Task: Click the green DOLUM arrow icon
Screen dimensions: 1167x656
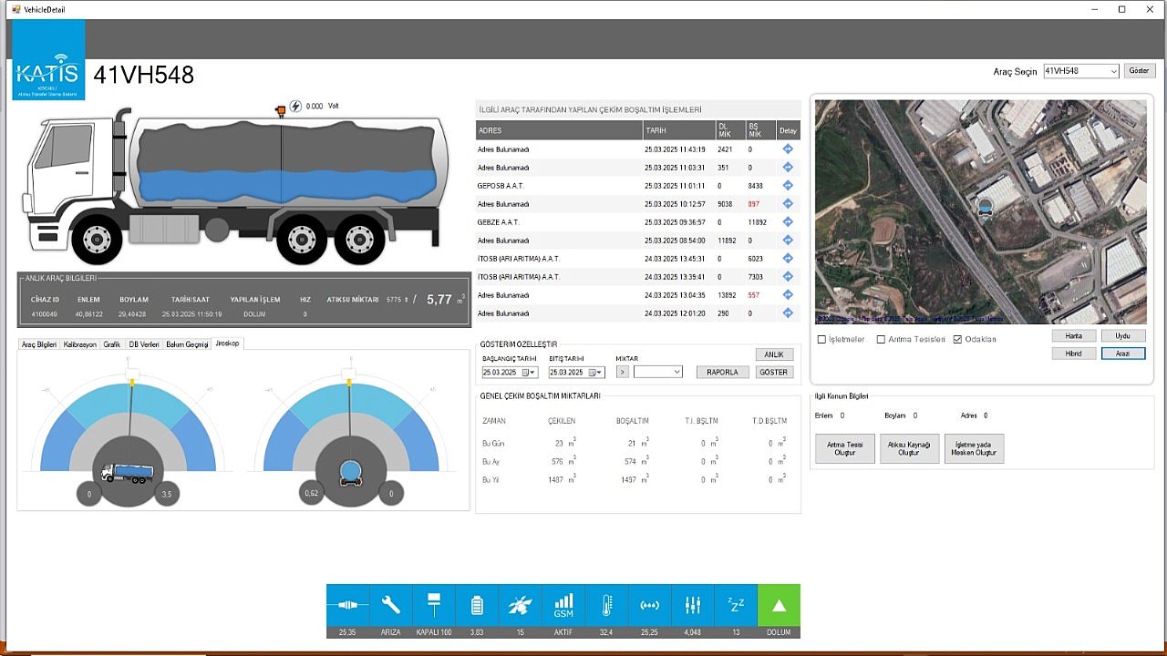Action: click(x=779, y=605)
